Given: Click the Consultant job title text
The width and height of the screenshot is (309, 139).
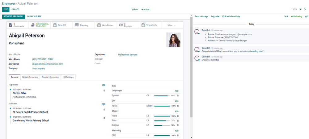Looking at the screenshot, I should click(x=16, y=43).
